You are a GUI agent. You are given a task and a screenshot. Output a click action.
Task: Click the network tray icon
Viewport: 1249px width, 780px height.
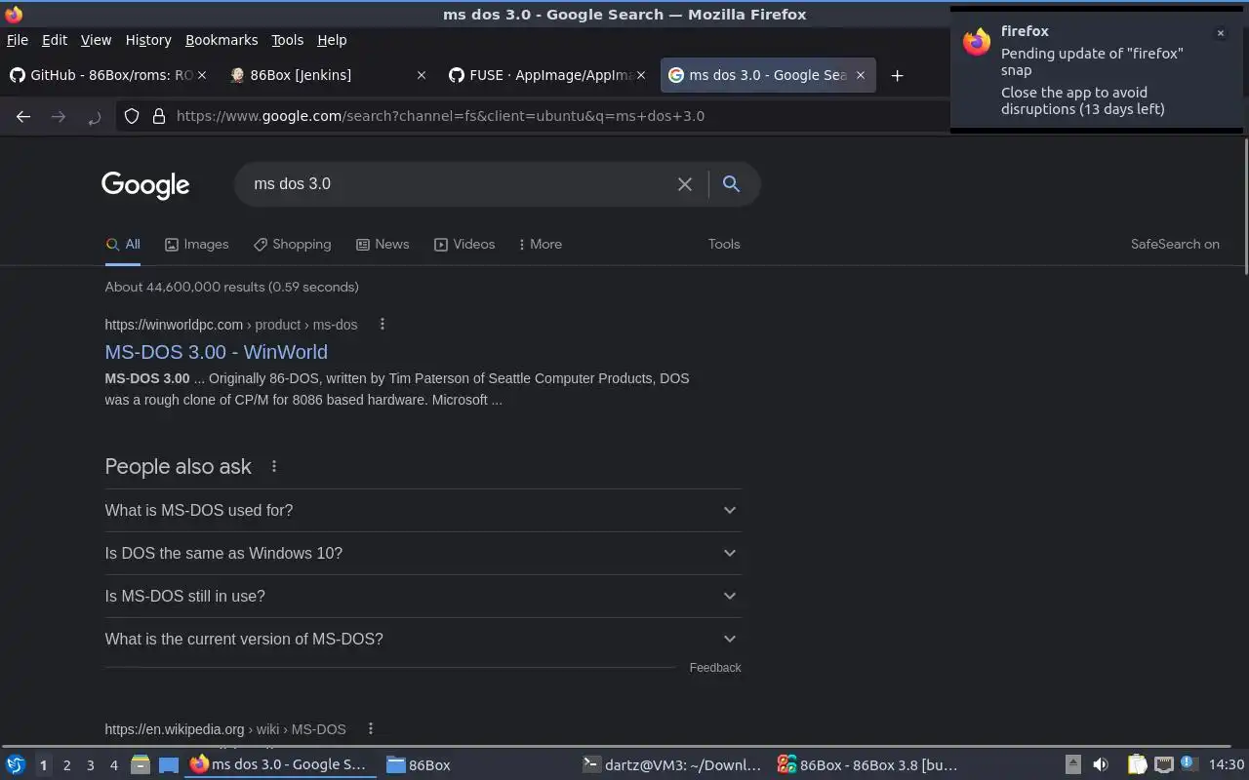[1163, 764]
